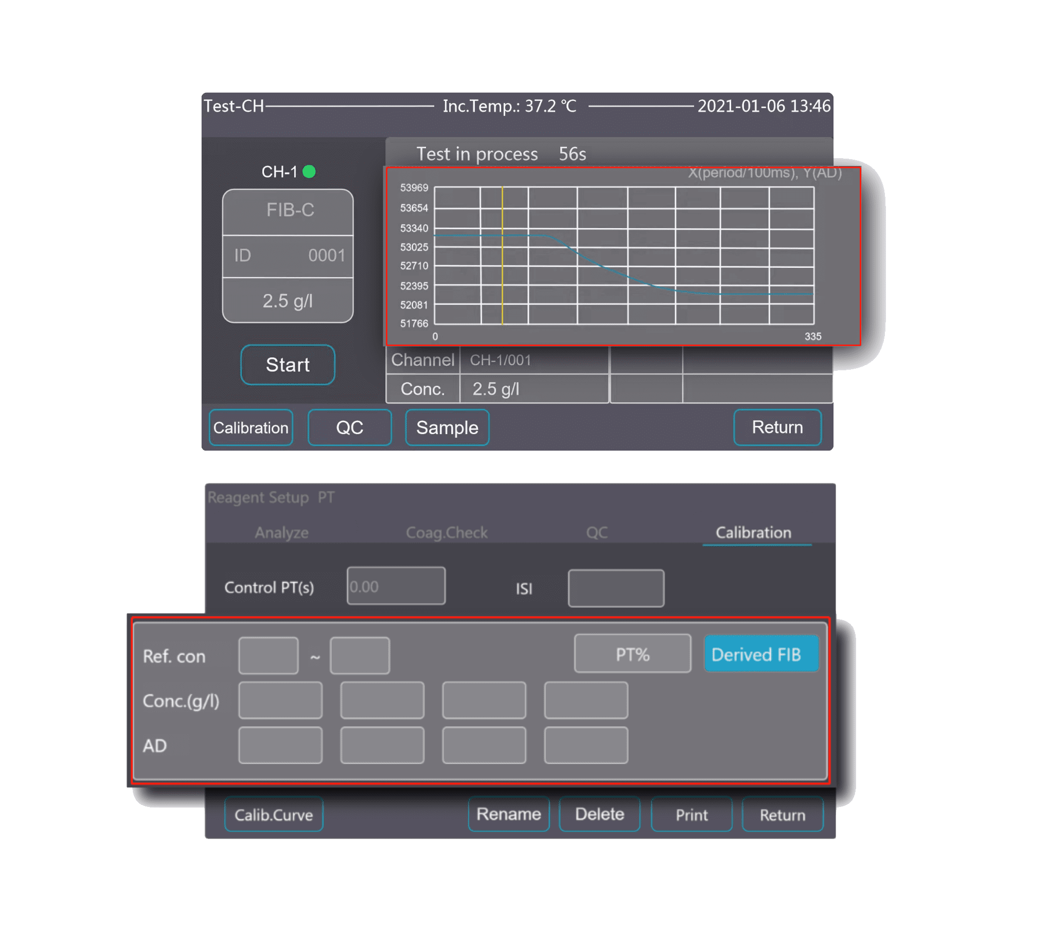The image size is (1046, 927).
Task: Switch to the QC tab in Reagent Setup
Action: coord(597,533)
